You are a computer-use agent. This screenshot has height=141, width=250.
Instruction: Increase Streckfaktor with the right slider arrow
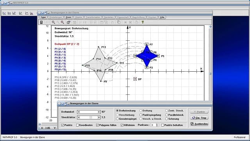click(99, 117)
